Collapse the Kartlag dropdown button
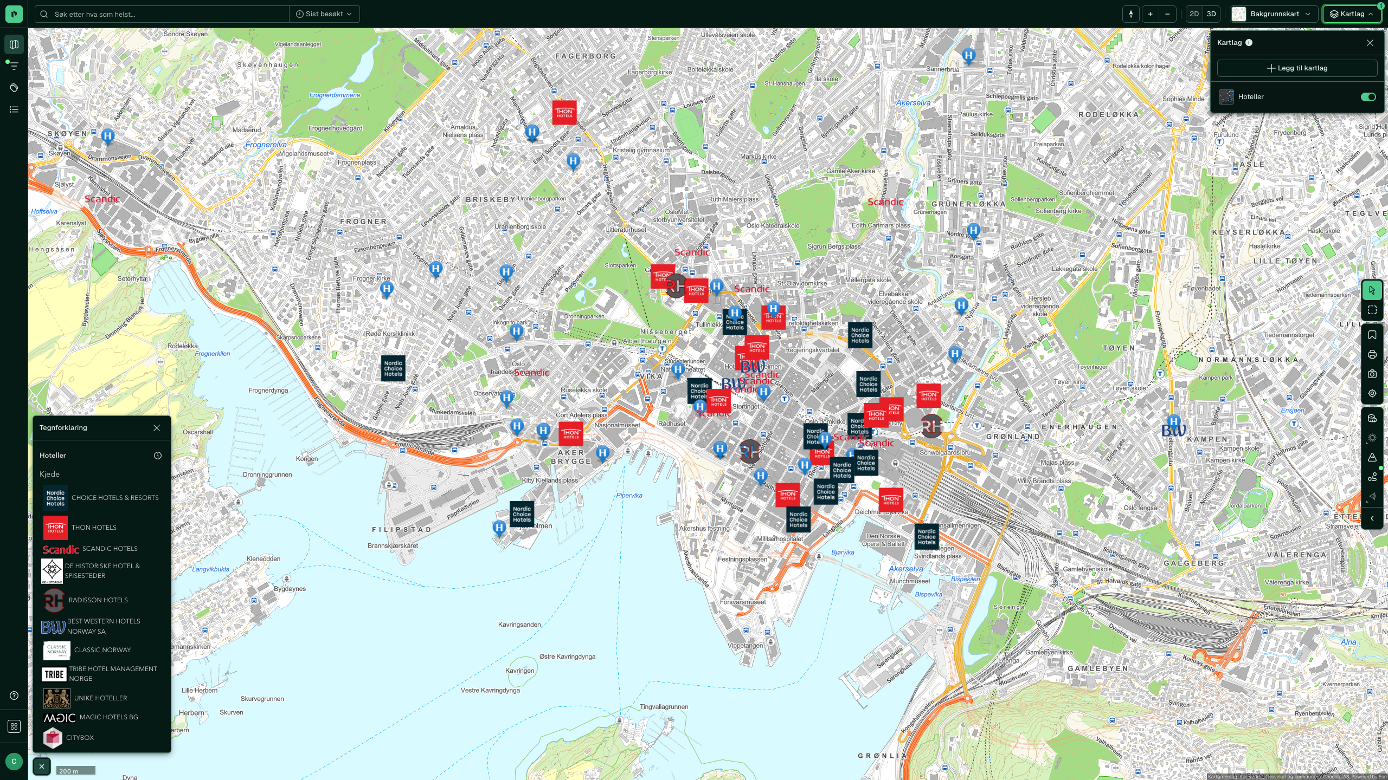1388x780 pixels. [1352, 14]
